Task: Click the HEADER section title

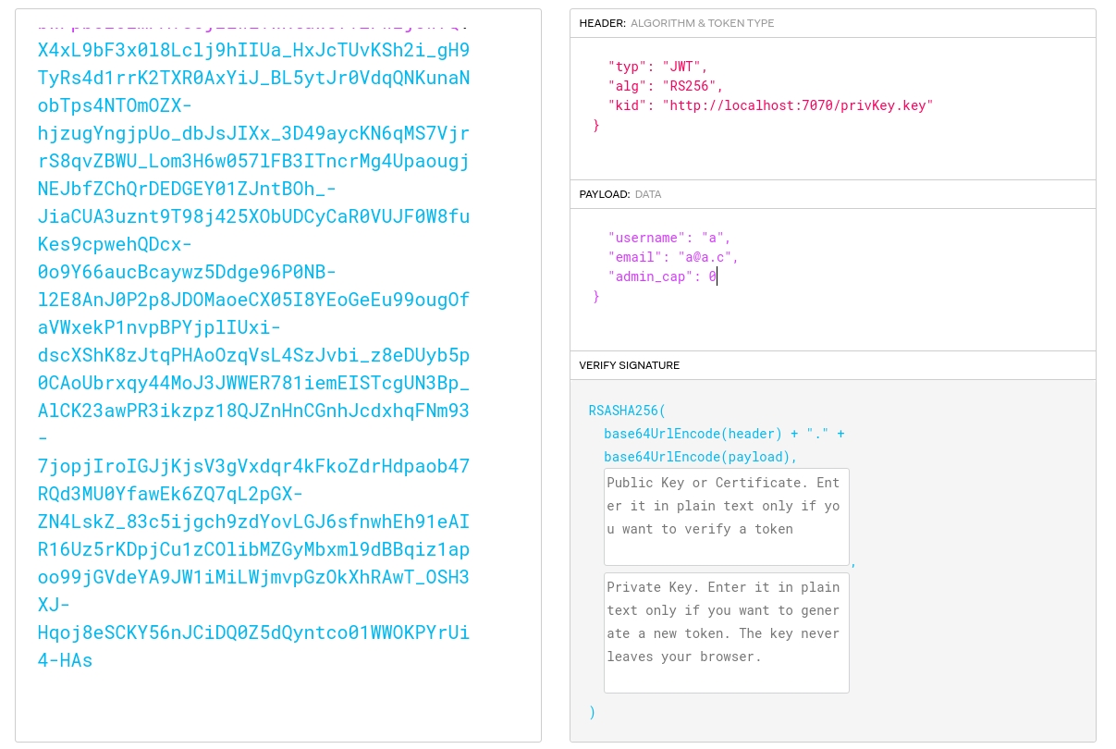Action: point(602,23)
